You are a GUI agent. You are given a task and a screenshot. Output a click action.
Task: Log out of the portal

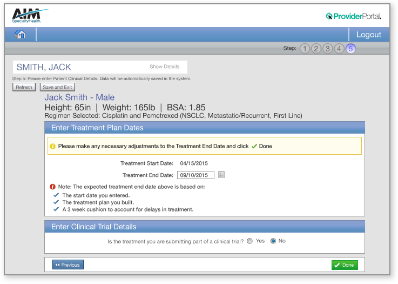point(368,35)
